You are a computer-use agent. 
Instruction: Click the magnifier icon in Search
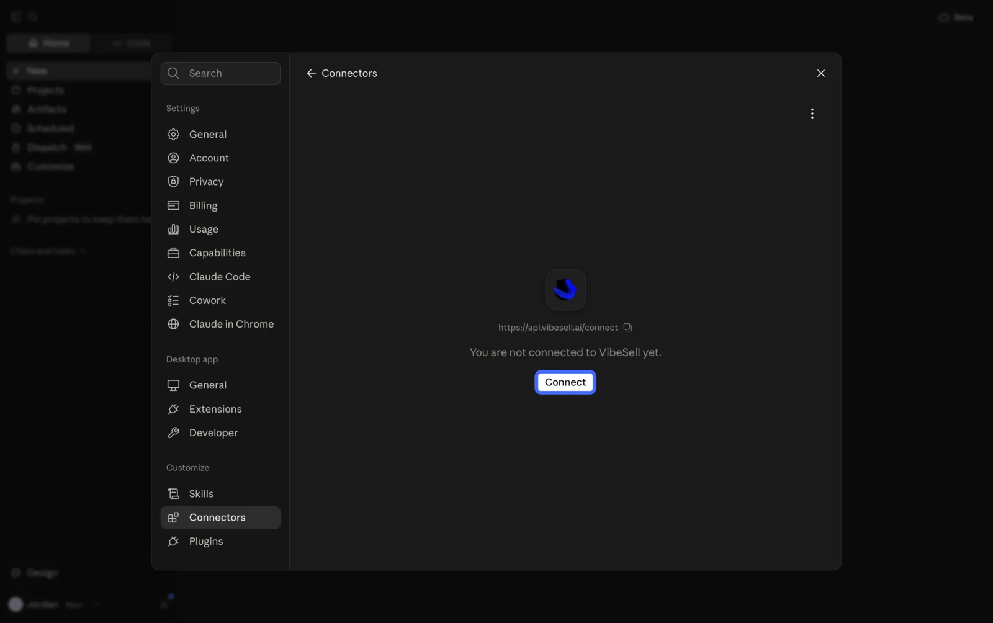[x=174, y=73]
